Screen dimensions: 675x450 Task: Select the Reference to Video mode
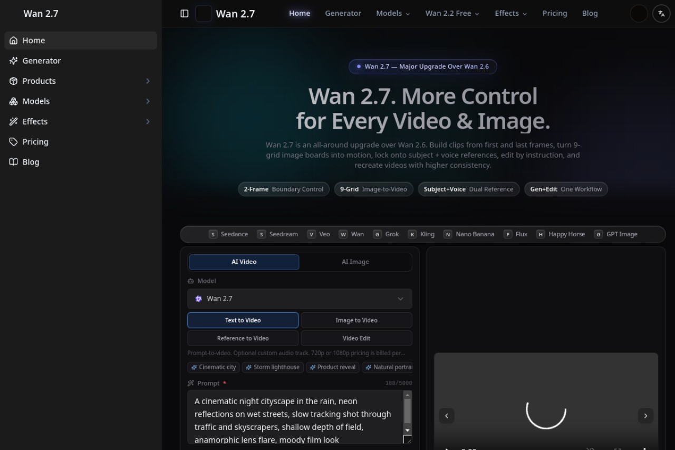tap(243, 338)
